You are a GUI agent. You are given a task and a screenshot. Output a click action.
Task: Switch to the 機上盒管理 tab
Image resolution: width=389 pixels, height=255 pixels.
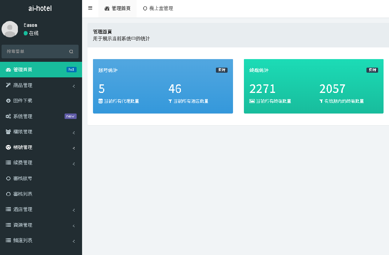tap(158, 8)
